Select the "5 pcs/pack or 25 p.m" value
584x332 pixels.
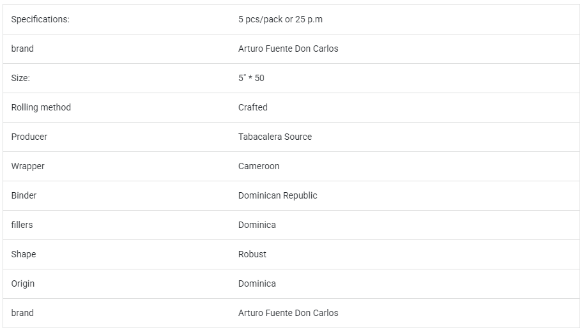click(x=280, y=19)
